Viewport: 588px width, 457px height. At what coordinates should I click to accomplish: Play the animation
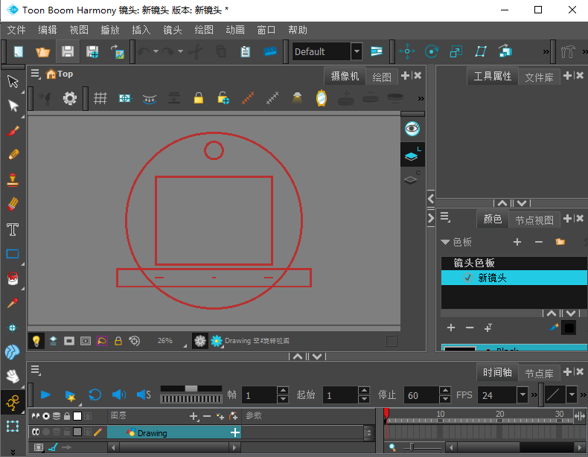45,394
